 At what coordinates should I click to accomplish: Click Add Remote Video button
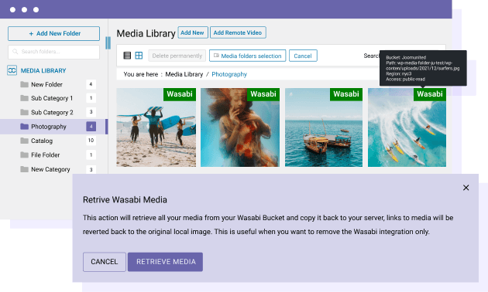238,32
